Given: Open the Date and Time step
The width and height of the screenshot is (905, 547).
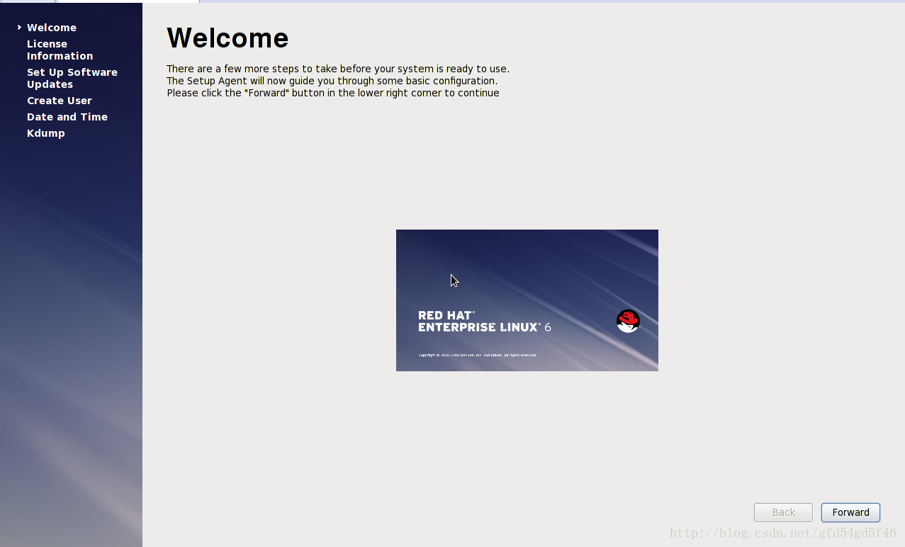Looking at the screenshot, I should click(67, 117).
